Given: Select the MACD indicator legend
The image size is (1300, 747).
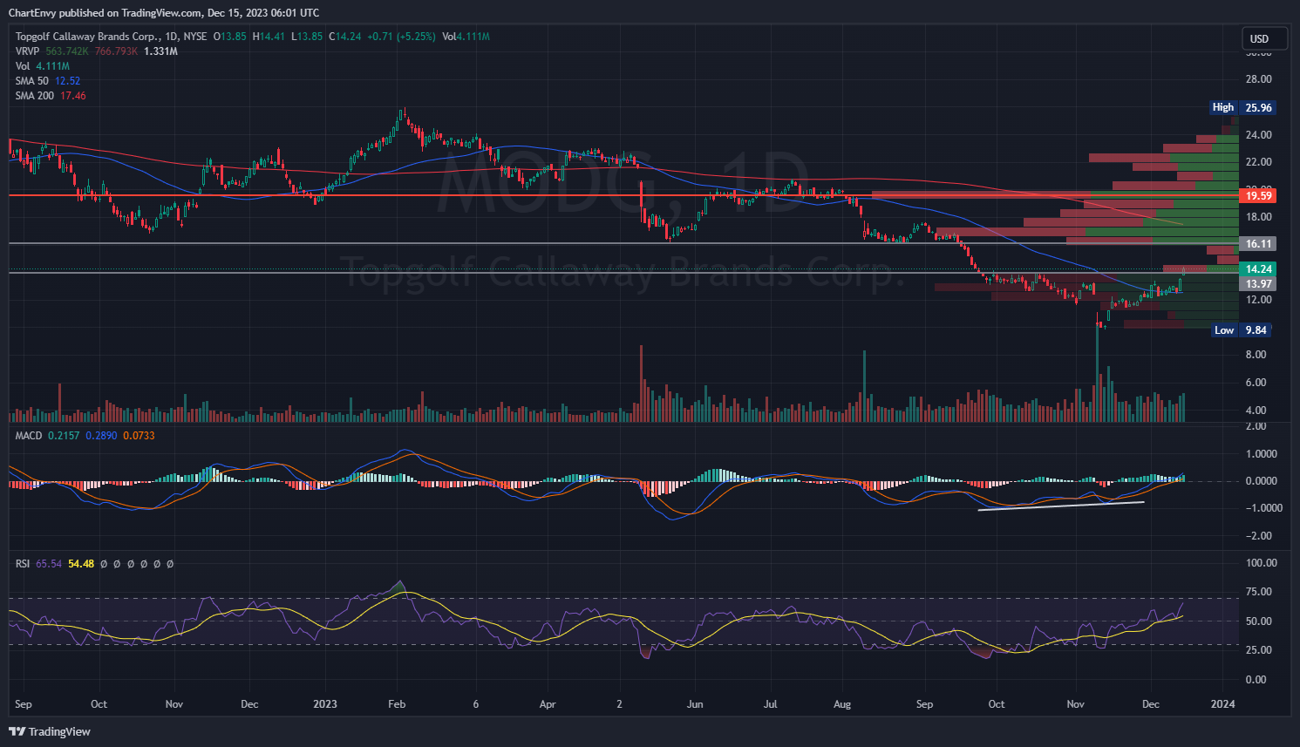Looking at the screenshot, I should [29, 435].
